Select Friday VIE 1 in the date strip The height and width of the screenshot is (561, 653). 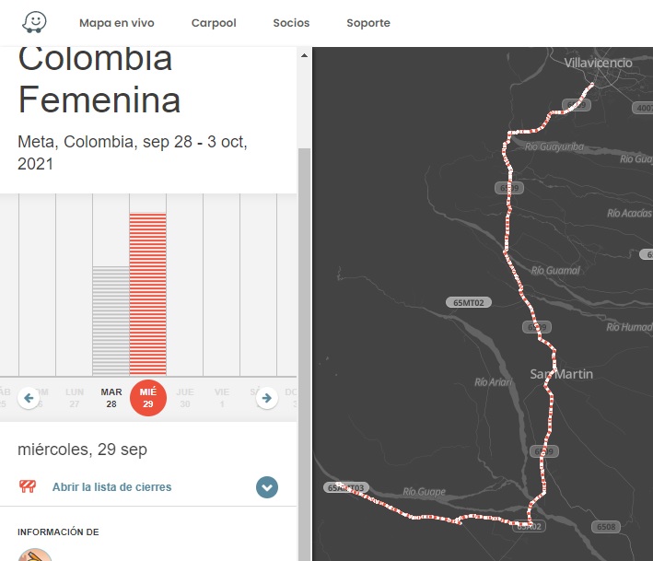222,398
